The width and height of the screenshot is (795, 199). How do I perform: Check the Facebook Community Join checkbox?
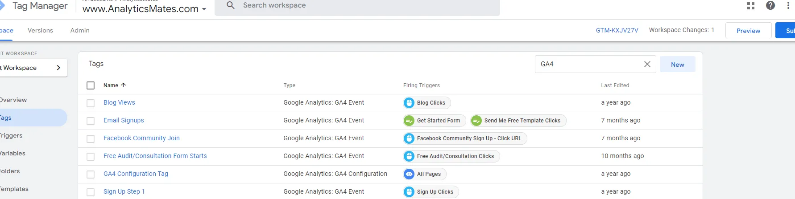point(91,139)
